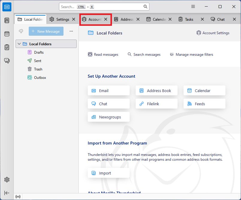Screen dimensions: 241x200
Task: Close the Chat tab
Action: click(234, 19)
